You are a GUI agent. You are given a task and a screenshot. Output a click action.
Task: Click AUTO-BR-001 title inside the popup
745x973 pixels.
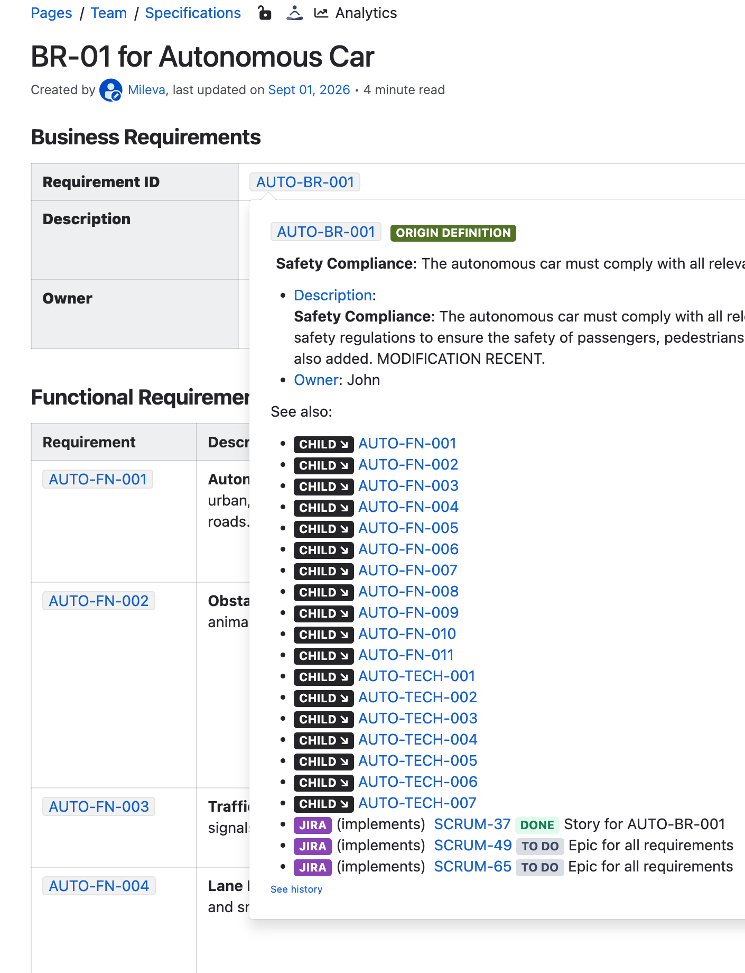pyautogui.click(x=326, y=232)
